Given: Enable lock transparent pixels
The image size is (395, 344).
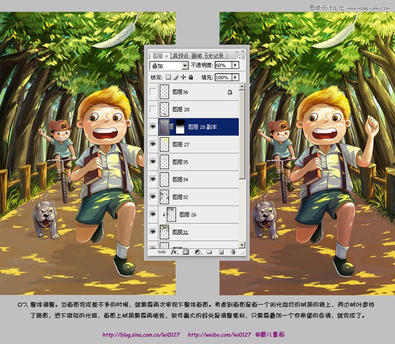Looking at the screenshot, I should click(169, 77).
